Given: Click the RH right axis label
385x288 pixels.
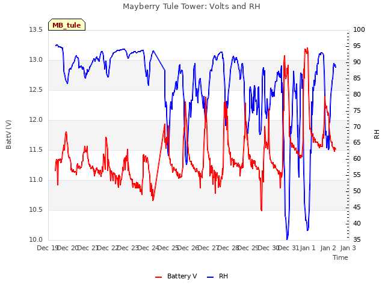Looking at the screenshot, I should pyautogui.click(x=377, y=134).
